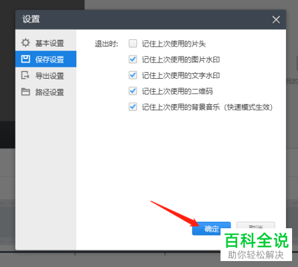This screenshot has height=267, width=298.
Task: Click the folder icon beside 路径设置
Action: click(26, 92)
